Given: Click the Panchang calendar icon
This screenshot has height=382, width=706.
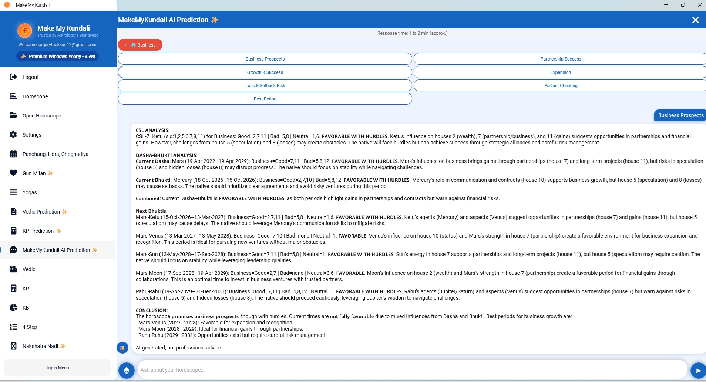Looking at the screenshot, I should coord(13,154).
